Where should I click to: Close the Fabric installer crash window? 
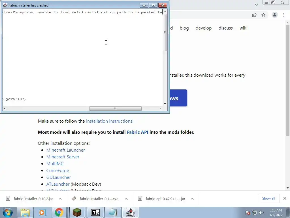point(163,5)
